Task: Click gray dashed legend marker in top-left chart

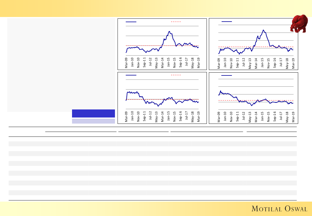Action: tap(176, 22)
